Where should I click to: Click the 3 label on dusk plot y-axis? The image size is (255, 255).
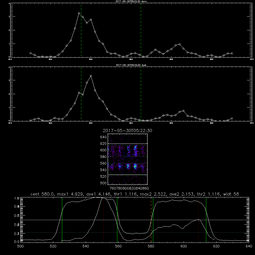pos(9,80)
